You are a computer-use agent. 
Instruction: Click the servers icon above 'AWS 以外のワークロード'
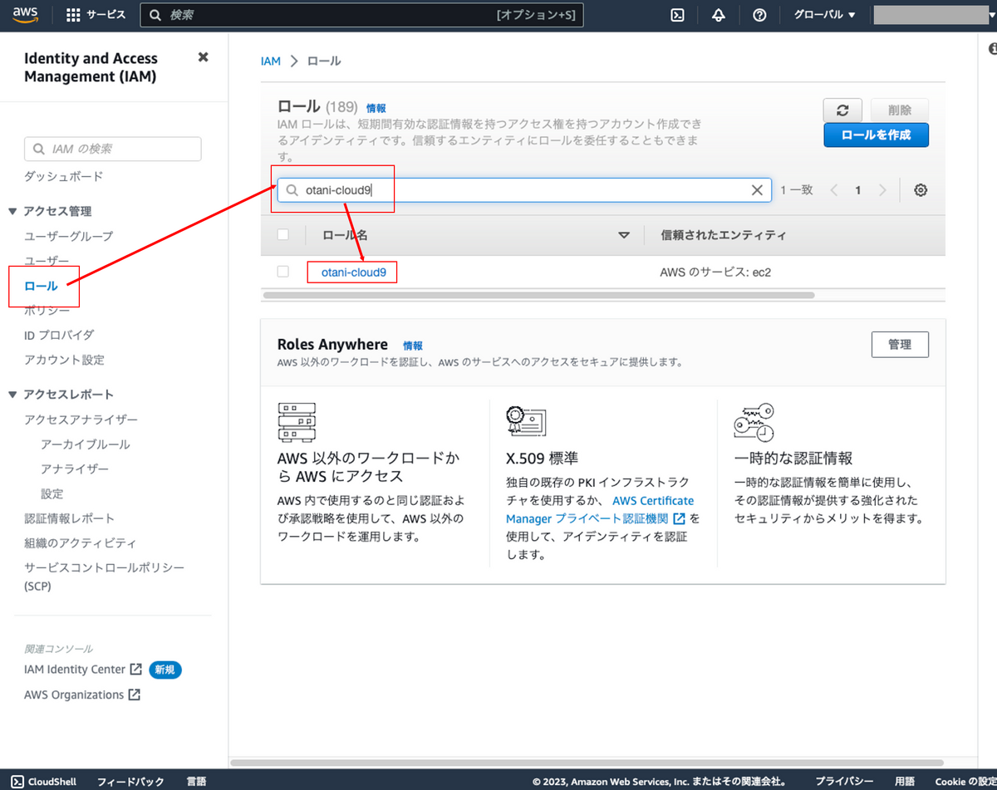(x=297, y=422)
